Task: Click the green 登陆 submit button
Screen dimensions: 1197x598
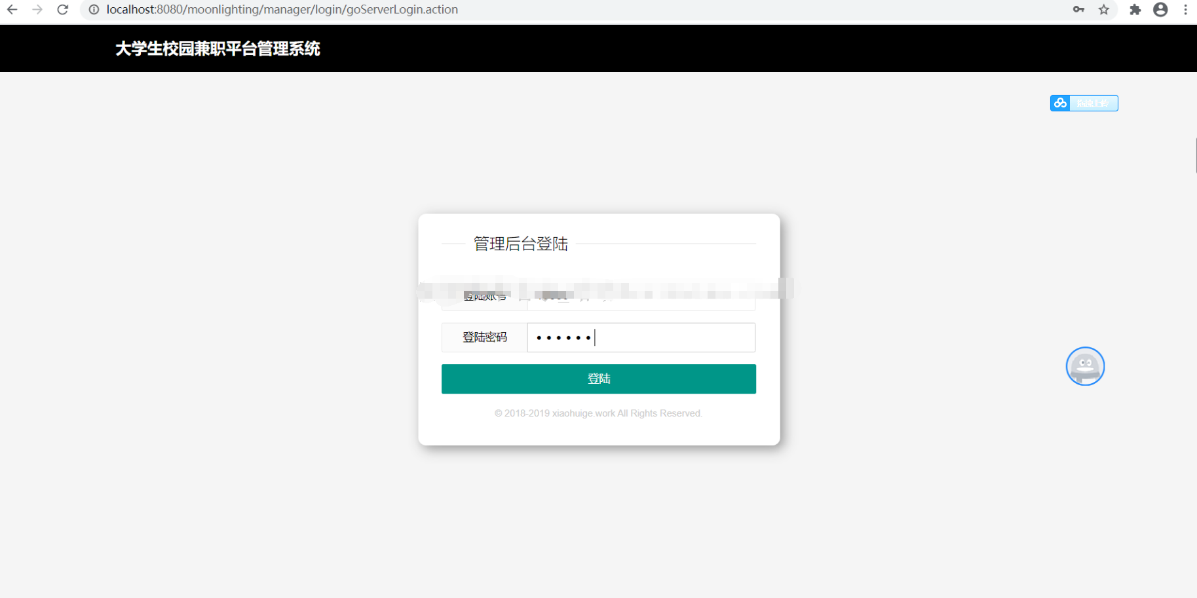Action: tap(599, 379)
